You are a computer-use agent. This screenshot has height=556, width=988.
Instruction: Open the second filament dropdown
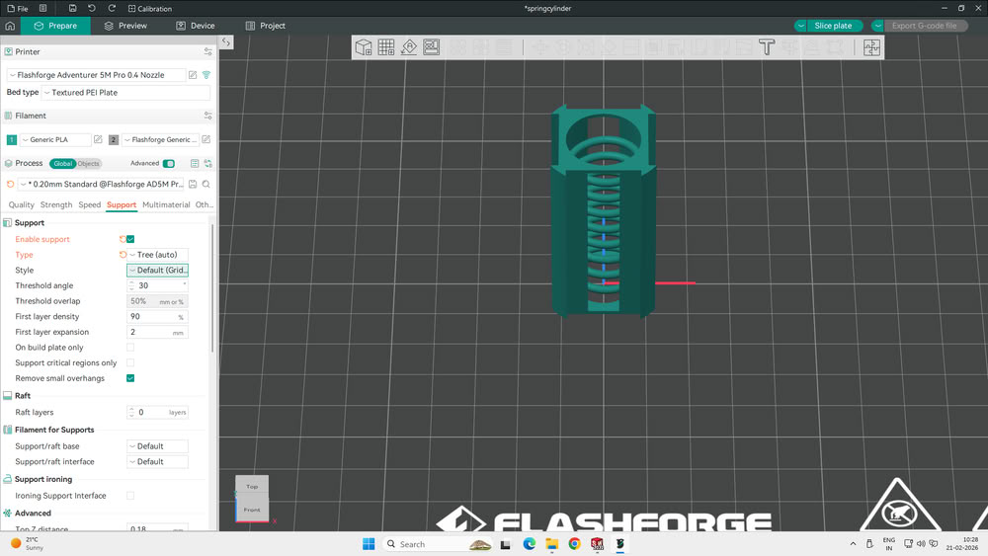(x=160, y=140)
